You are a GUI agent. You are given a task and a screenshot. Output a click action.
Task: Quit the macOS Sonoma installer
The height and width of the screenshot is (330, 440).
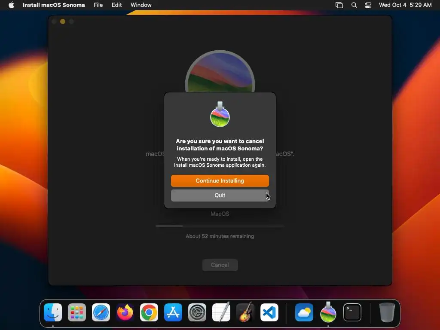pos(220,196)
